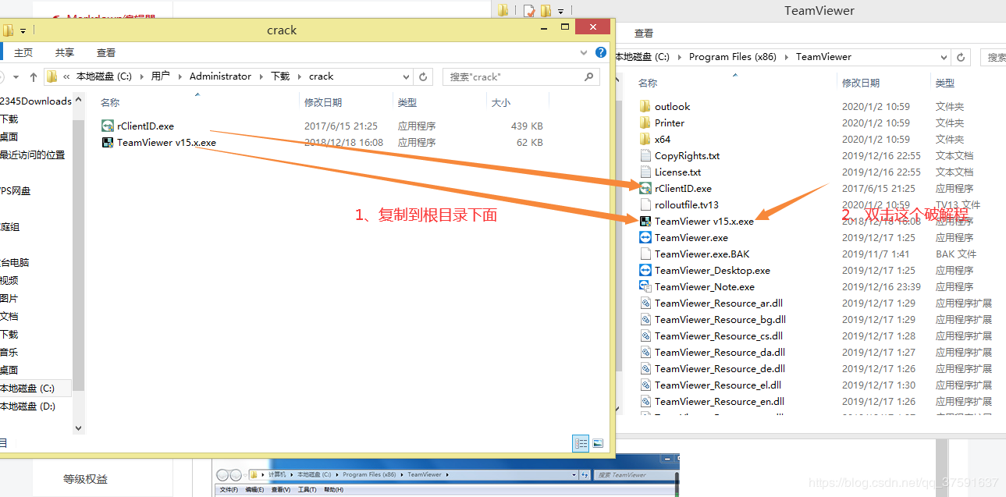Select 本地磁盘 (D:) in the sidebar

point(27,406)
